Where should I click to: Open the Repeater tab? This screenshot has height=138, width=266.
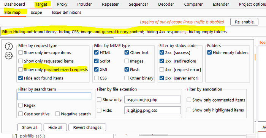pos(110,4)
